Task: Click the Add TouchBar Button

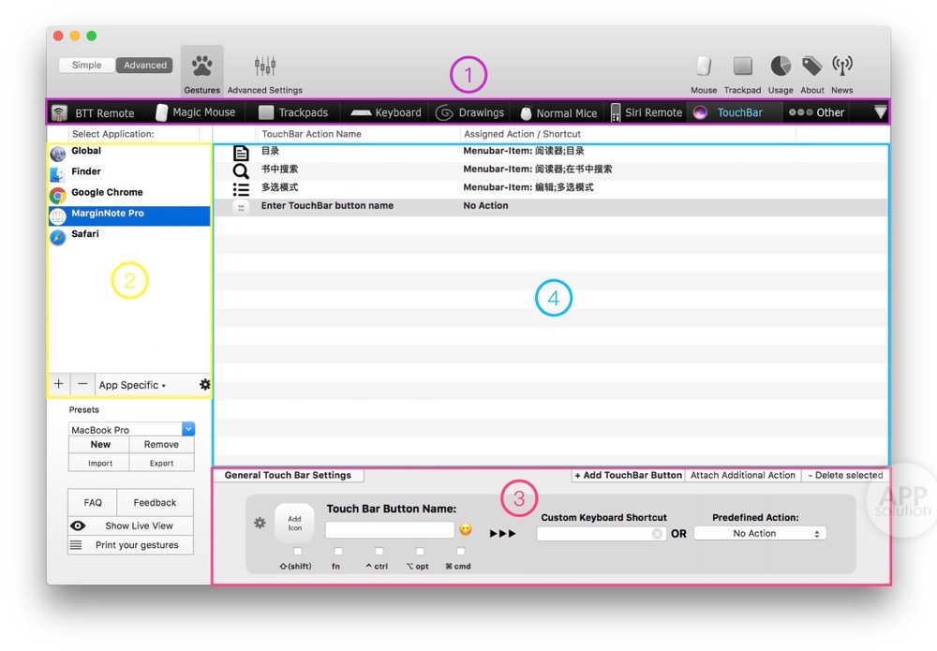Action: pos(628,475)
